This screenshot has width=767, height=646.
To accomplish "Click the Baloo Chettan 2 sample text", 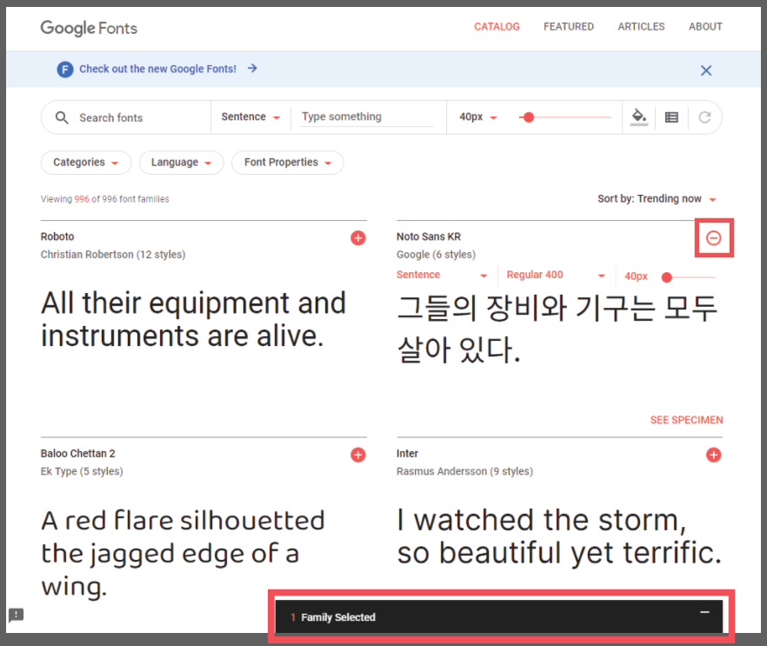I will pyautogui.click(x=183, y=553).
